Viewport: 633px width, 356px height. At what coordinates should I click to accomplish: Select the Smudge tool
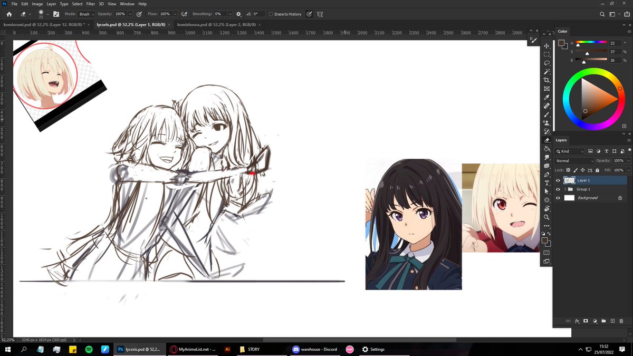click(546, 157)
